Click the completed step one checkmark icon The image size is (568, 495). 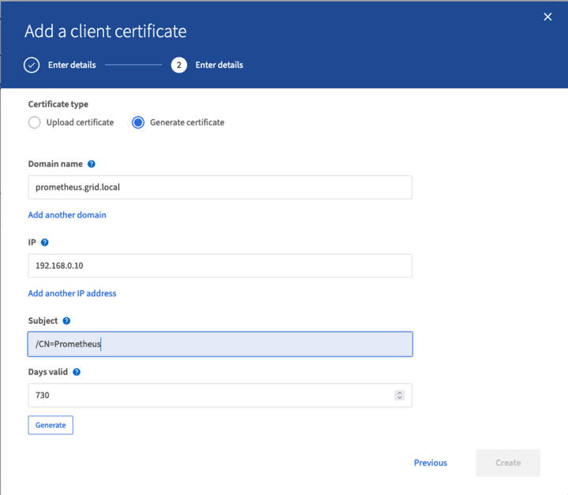coord(32,65)
